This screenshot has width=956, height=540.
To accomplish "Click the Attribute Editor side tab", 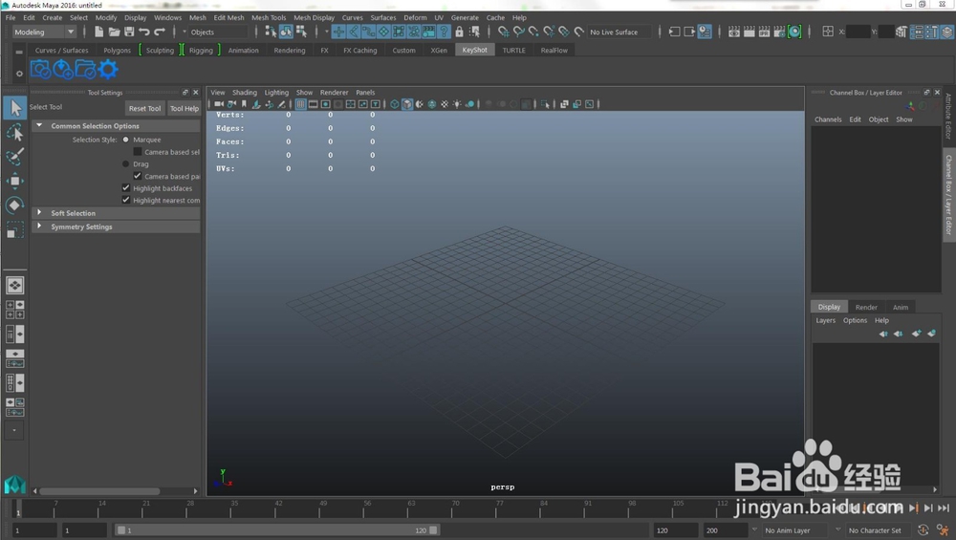I will 948,116.
